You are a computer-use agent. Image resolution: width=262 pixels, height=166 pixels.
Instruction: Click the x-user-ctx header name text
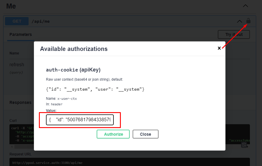click(x=67, y=99)
